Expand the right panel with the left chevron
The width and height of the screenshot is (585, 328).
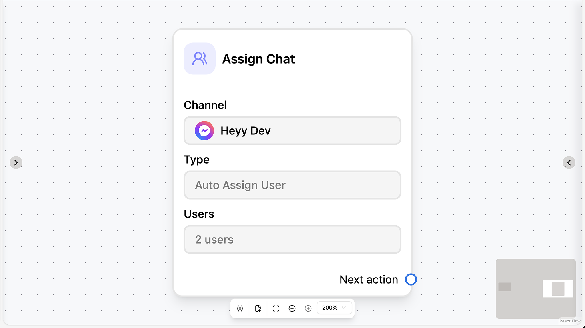[569, 162]
